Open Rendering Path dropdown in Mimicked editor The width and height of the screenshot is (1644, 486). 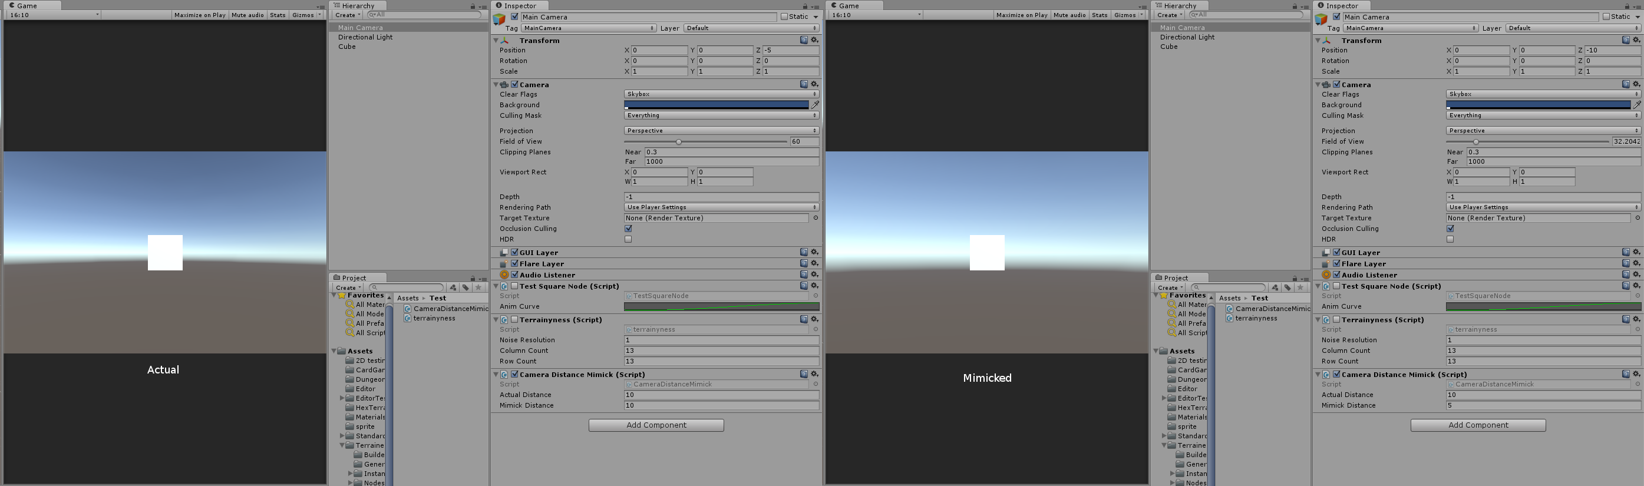pyautogui.click(x=1543, y=207)
